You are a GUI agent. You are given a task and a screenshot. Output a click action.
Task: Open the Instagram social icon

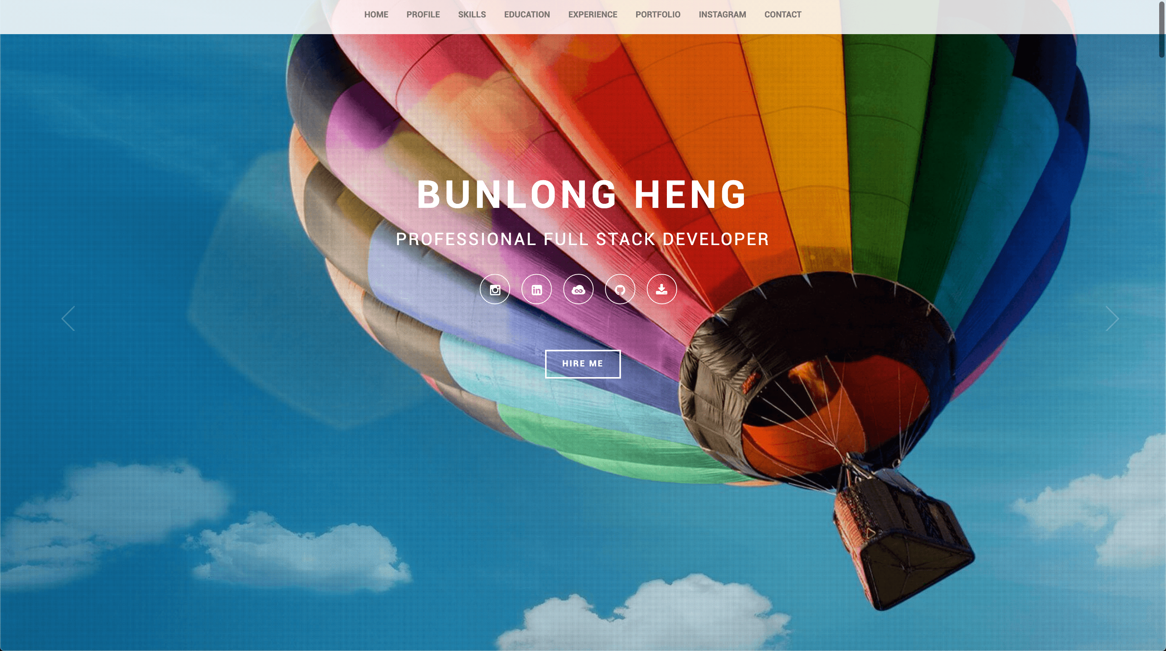coord(495,289)
